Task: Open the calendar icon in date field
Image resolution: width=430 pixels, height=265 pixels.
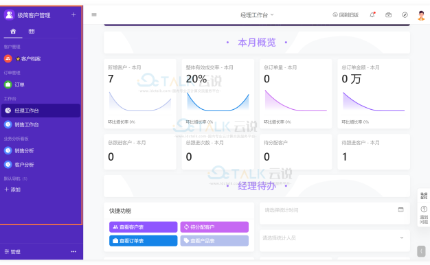Action: (x=400, y=209)
